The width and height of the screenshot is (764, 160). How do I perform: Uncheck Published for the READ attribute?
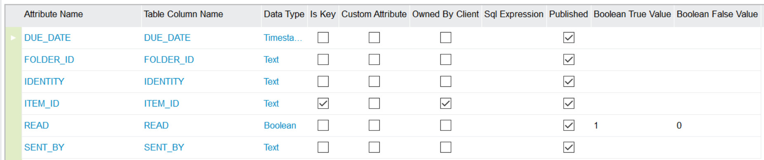point(569,125)
